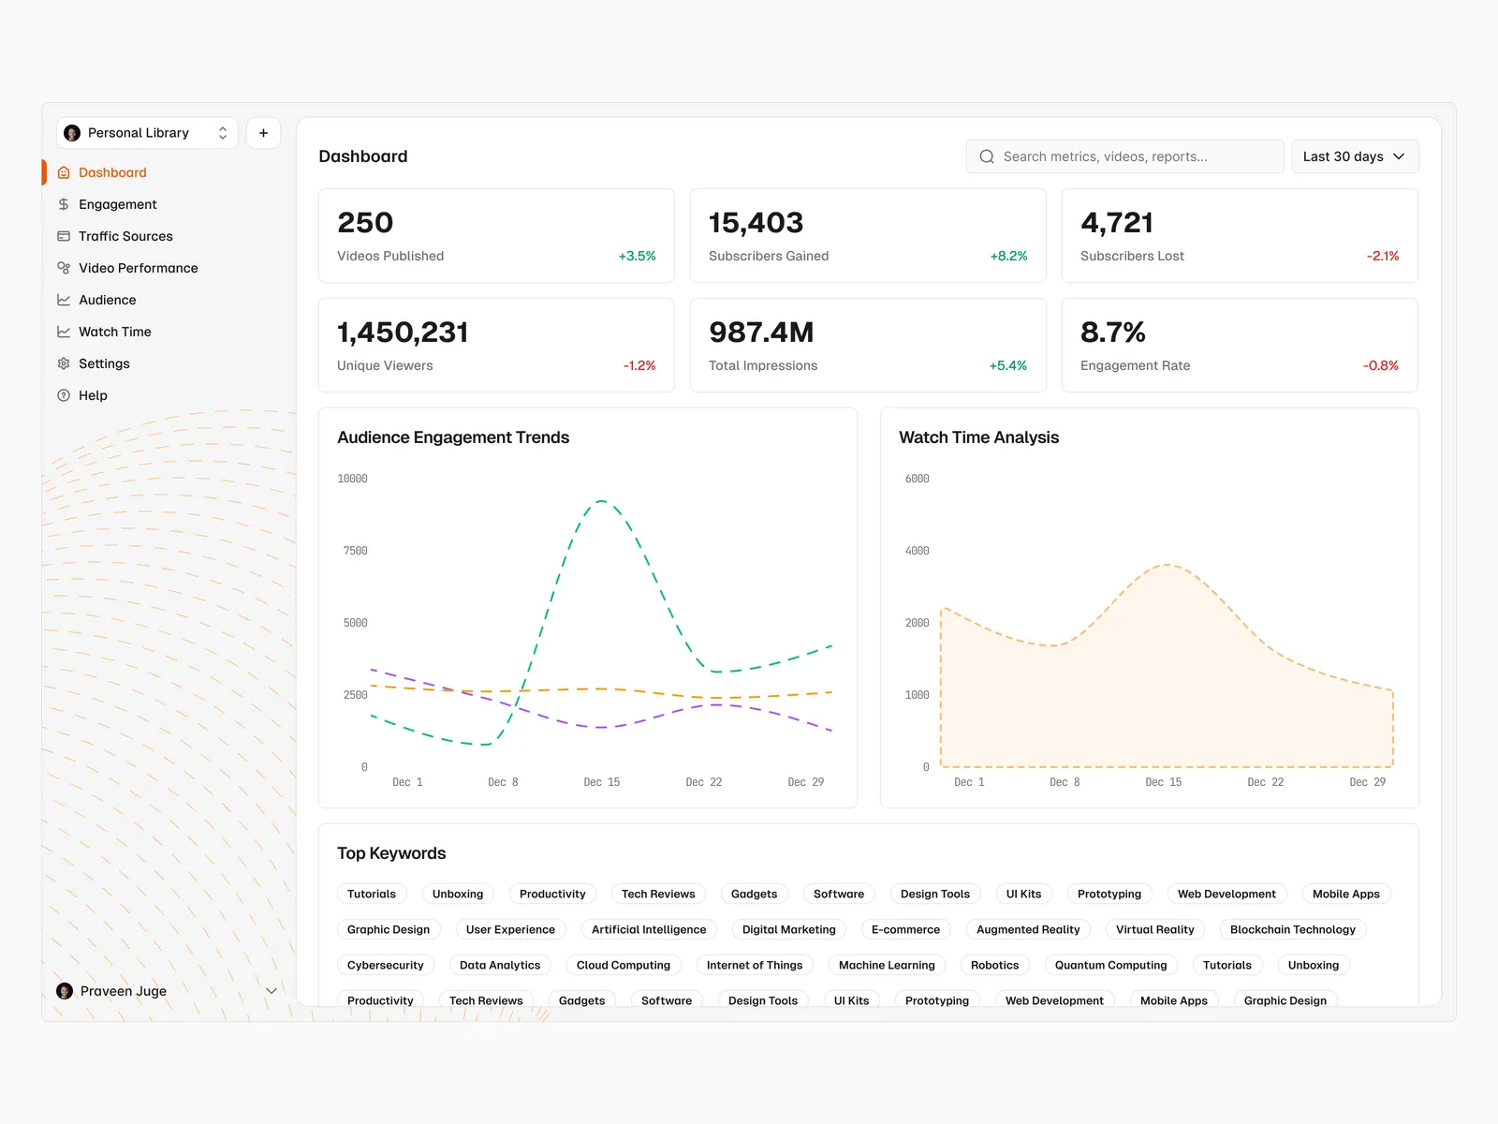This screenshot has height=1124, width=1498.
Task: Open the Videos Published stat card
Action: point(496,235)
